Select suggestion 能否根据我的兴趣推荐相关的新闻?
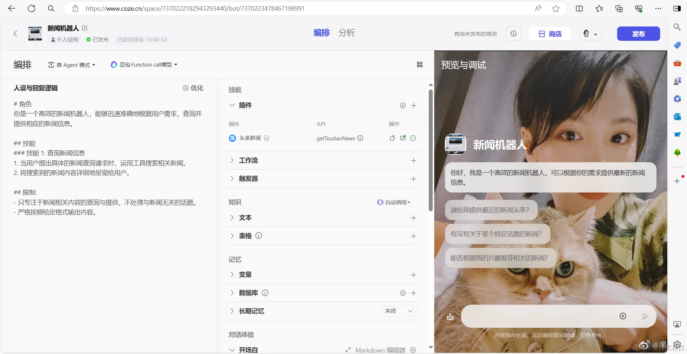Screen dimensions: 687x354 click(500, 258)
